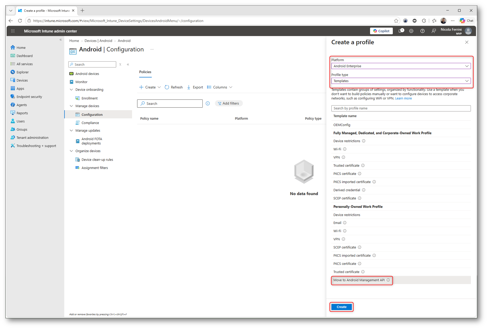This screenshot has height=329, width=488.
Task: Collapse the Manage devices section
Action: click(71, 106)
